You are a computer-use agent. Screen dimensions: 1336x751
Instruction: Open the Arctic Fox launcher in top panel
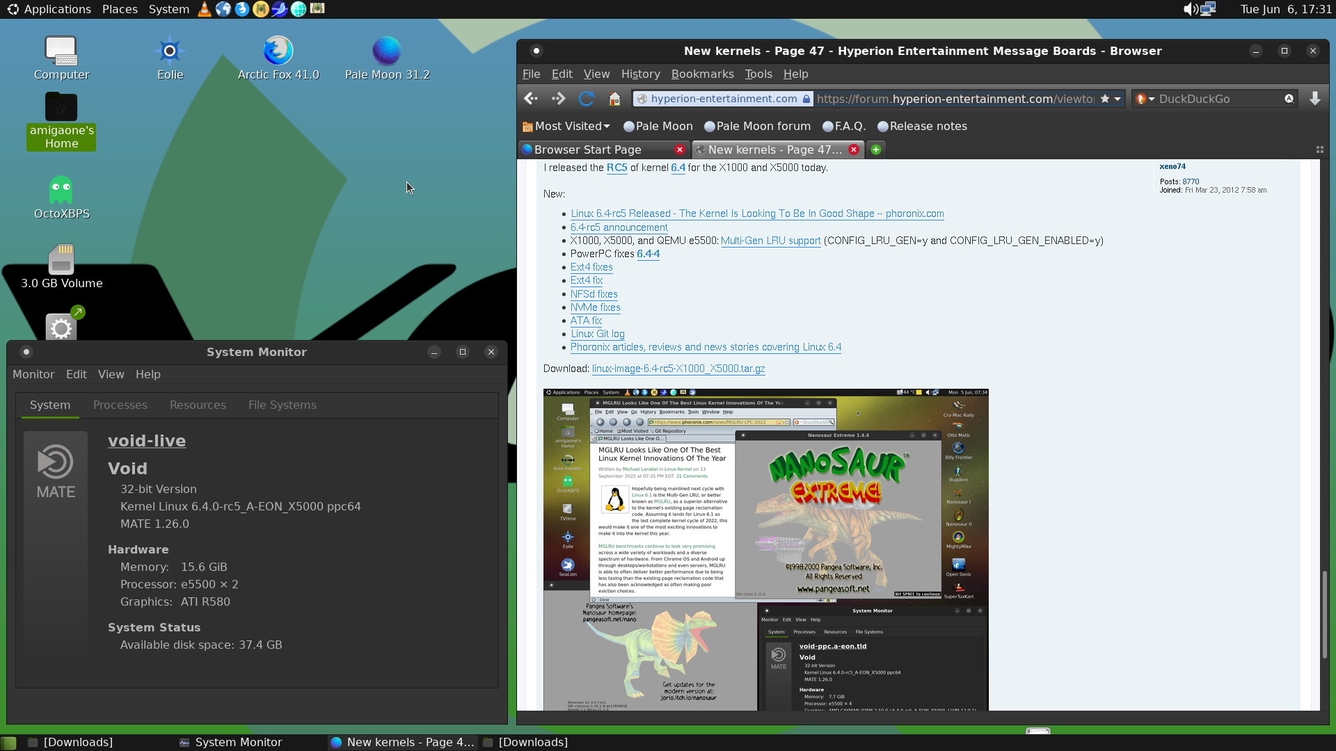(x=242, y=9)
